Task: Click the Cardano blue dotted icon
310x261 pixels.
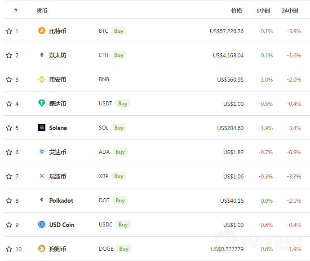Action: (42, 152)
